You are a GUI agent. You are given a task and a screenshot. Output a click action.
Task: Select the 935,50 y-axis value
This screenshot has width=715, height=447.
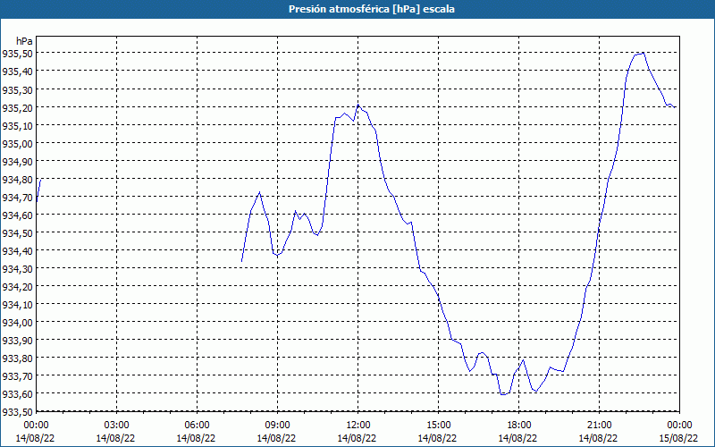click(17, 54)
